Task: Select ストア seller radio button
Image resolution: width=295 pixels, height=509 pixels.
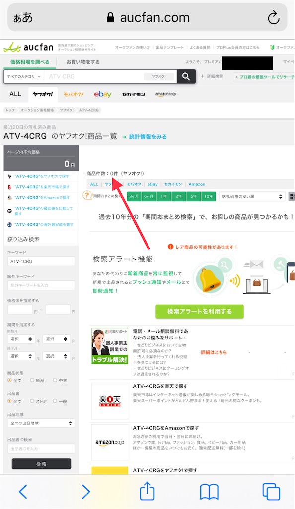Action: pyautogui.click(x=32, y=401)
